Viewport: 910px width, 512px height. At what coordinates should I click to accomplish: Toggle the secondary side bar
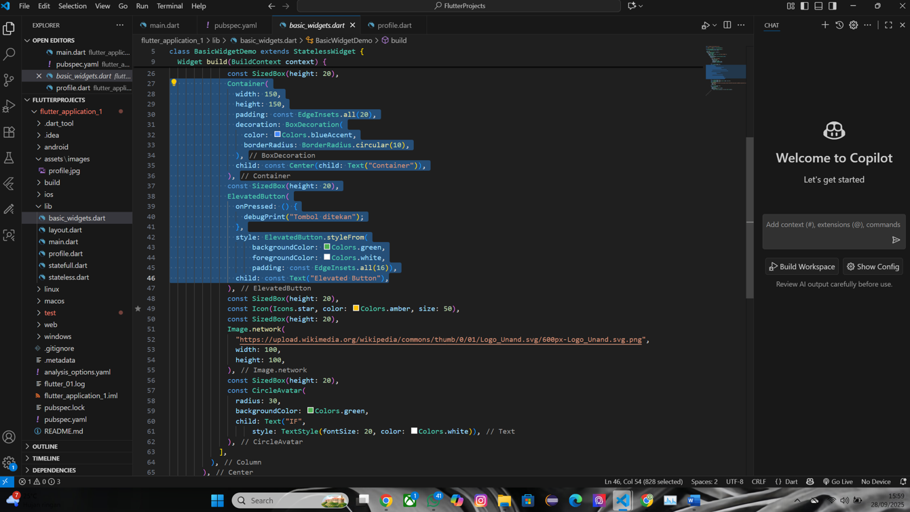[832, 5]
